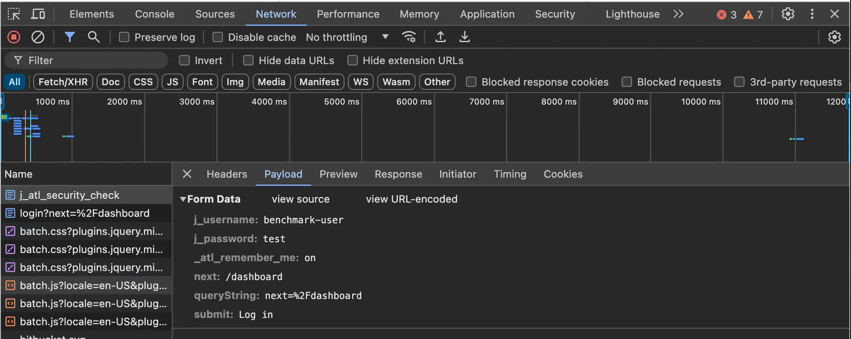
Task: Switch to the Console tab
Action: click(154, 14)
